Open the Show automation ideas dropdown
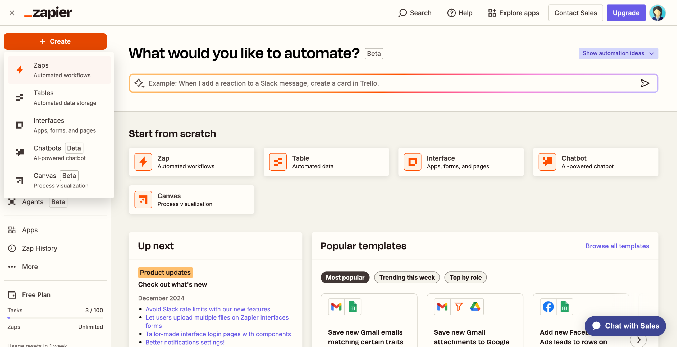677x347 pixels. (618, 53)
